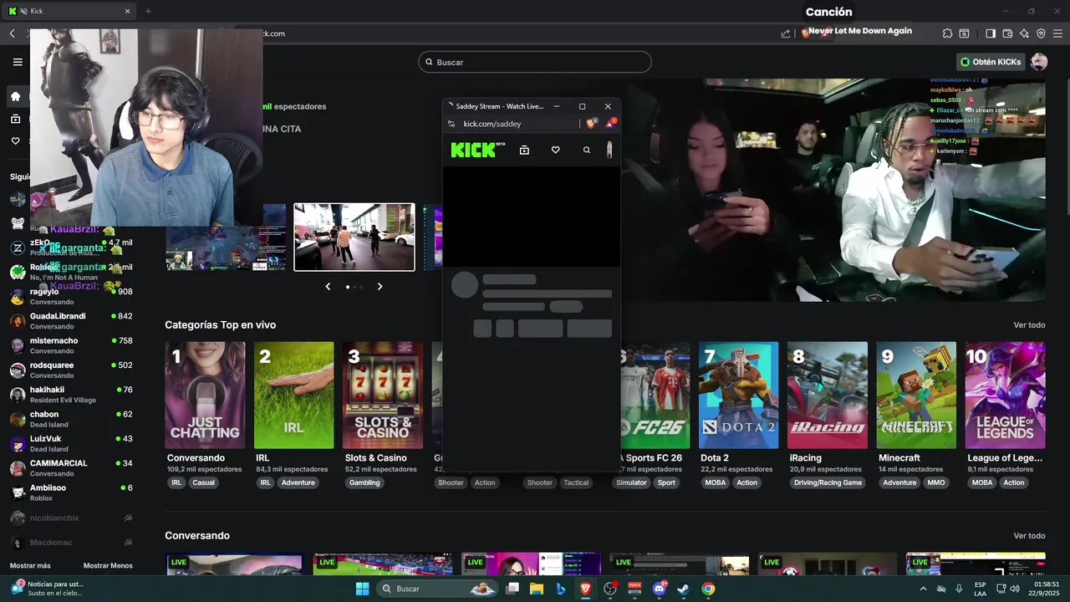The image size is (1070, 602).
Task: Click the user profile avatar on Kick
Action: tap(1039, 62)
